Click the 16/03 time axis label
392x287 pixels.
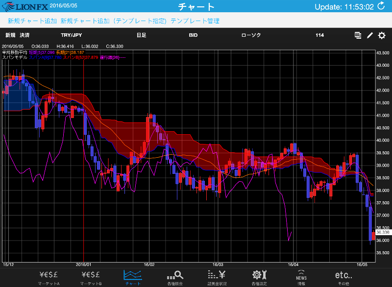tap(218, 265)
